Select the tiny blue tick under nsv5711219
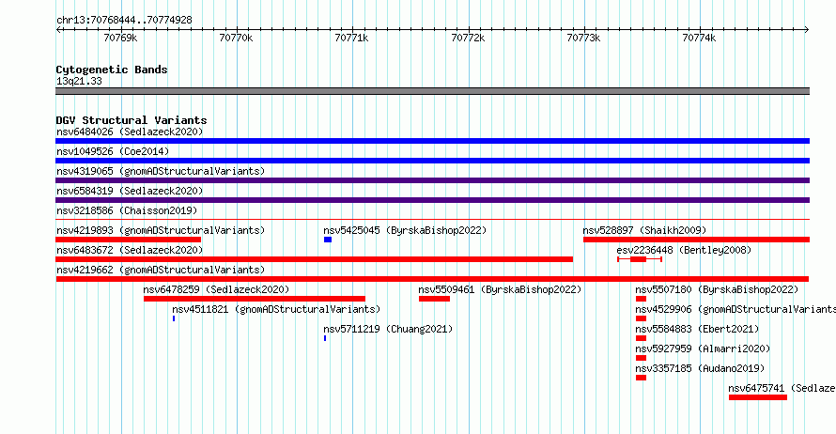This screenshot has width=836, height=434. point(325,338)
